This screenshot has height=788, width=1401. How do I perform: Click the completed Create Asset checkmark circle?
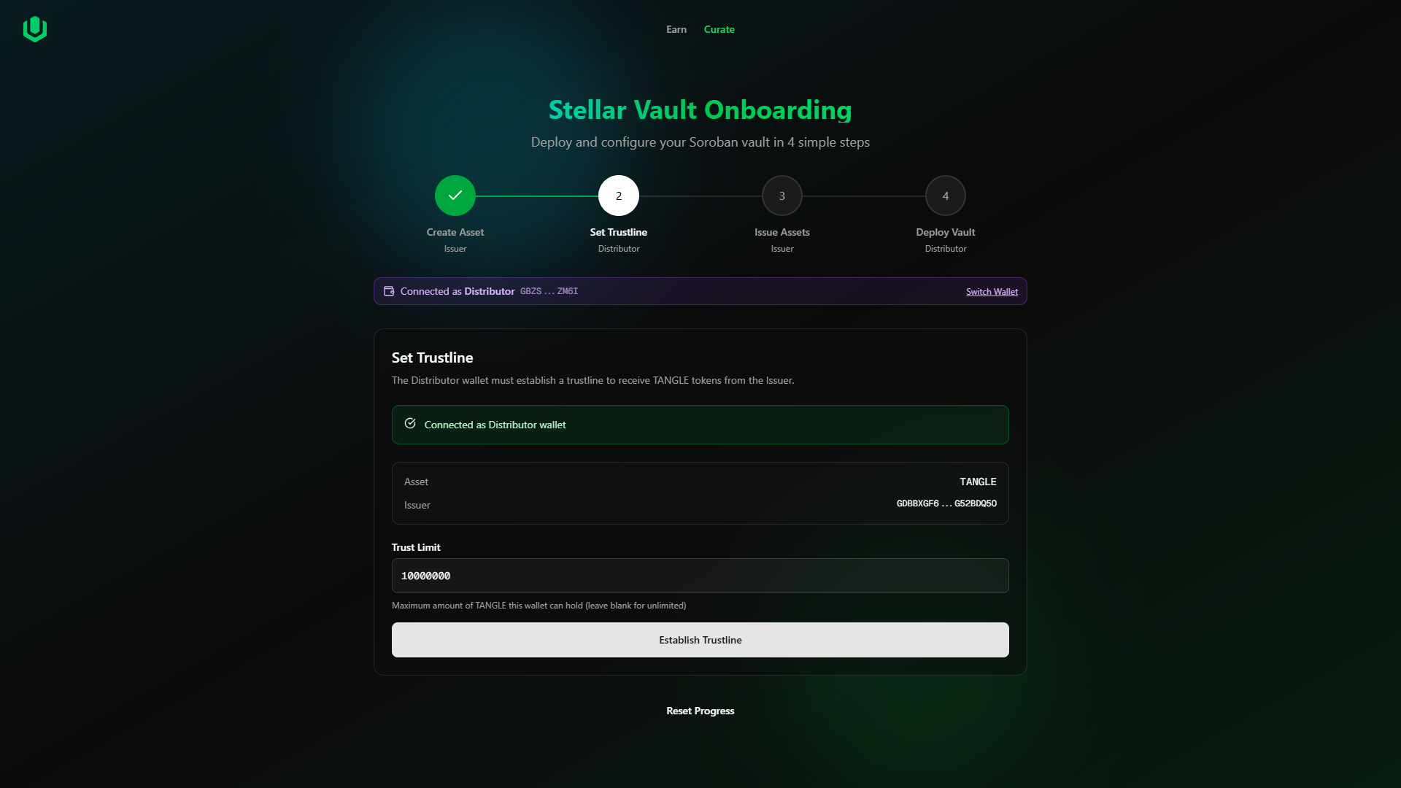click(455, 196)
